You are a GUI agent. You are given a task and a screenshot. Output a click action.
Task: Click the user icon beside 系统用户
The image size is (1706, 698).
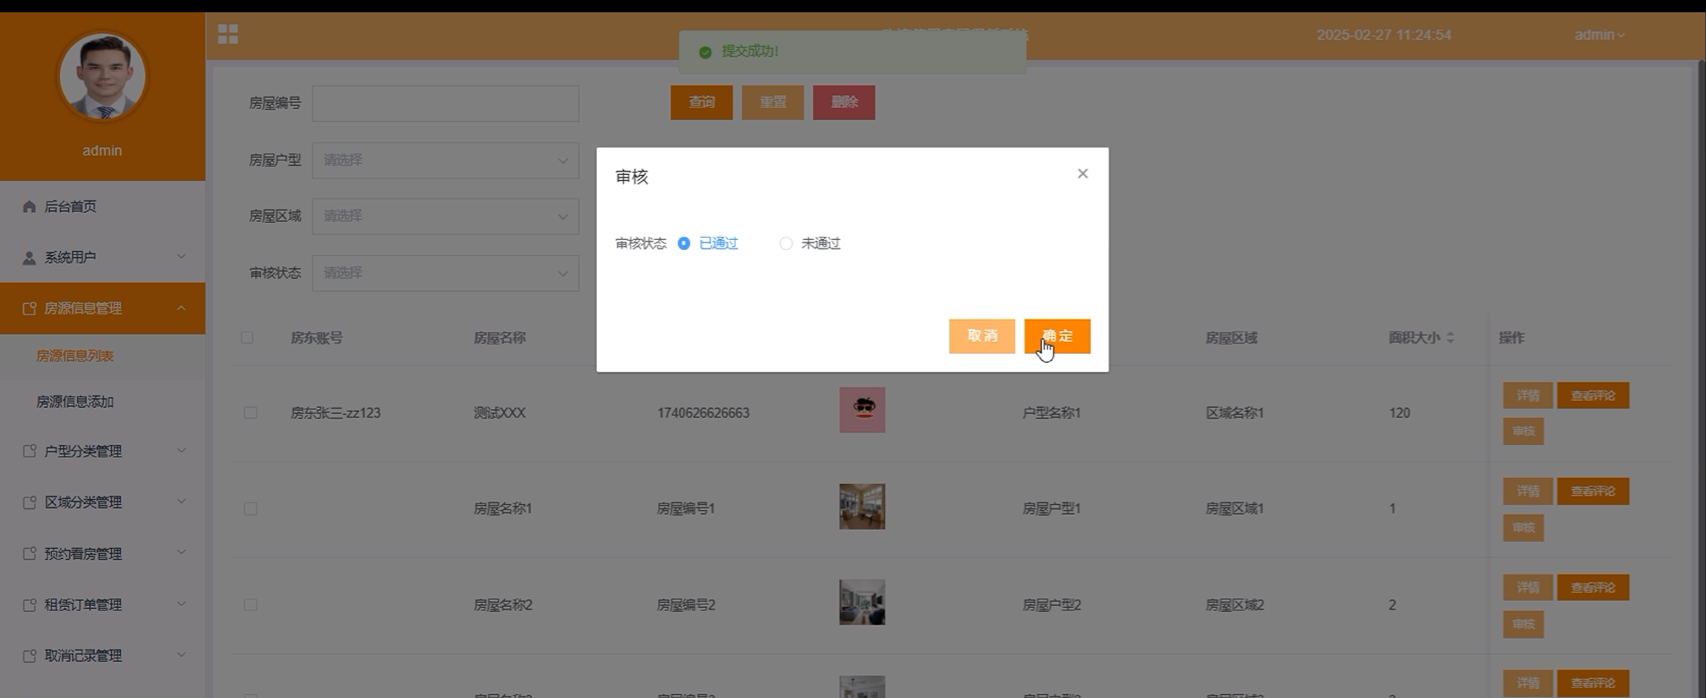tap(29, 258)
